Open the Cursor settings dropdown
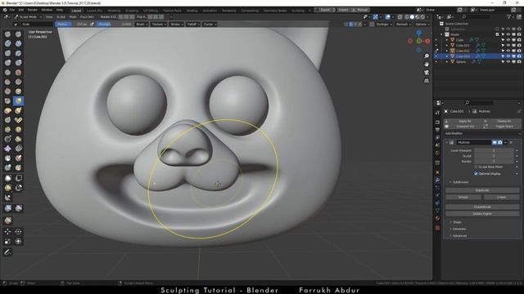Screen dimensions: 524x294 [210, 24]
